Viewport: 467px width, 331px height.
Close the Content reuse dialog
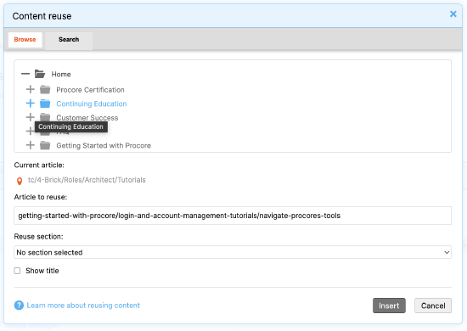[x=453, y=14]
